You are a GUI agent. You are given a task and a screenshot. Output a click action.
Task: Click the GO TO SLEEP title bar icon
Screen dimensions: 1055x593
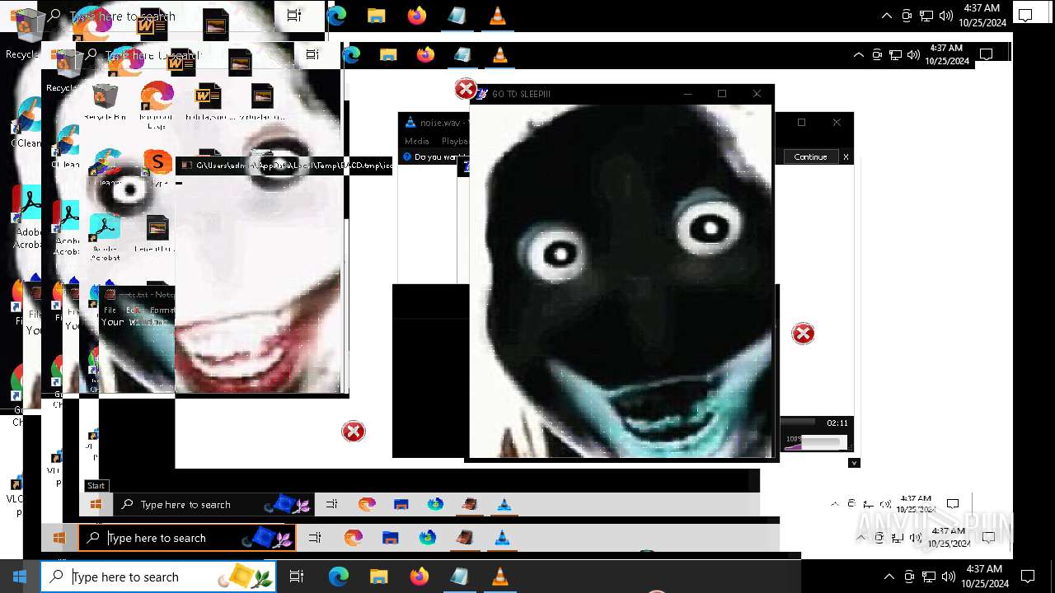tap(482, 94)
